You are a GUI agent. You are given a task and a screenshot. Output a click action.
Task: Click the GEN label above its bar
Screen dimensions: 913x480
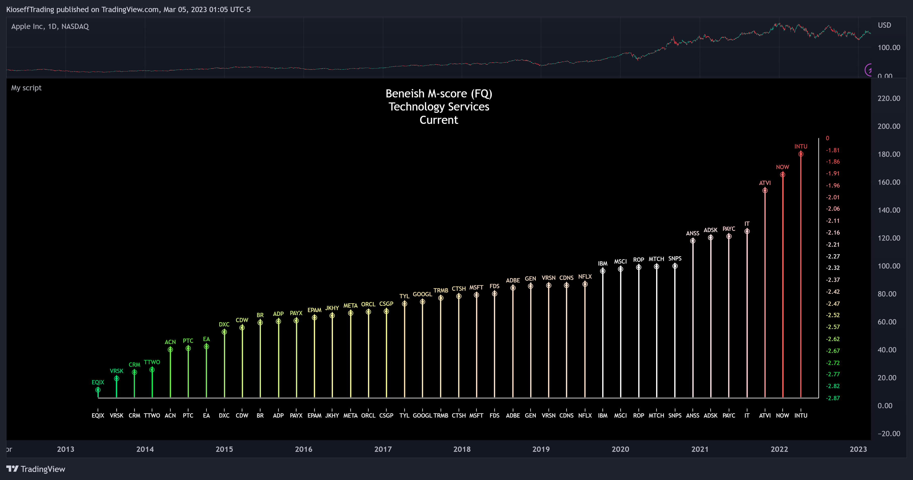(x=530, y=279)
